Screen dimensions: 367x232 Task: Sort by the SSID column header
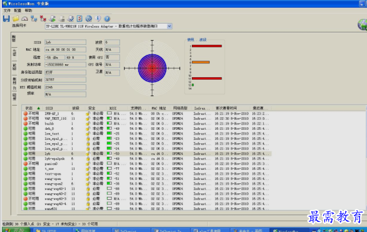point(56,108)
